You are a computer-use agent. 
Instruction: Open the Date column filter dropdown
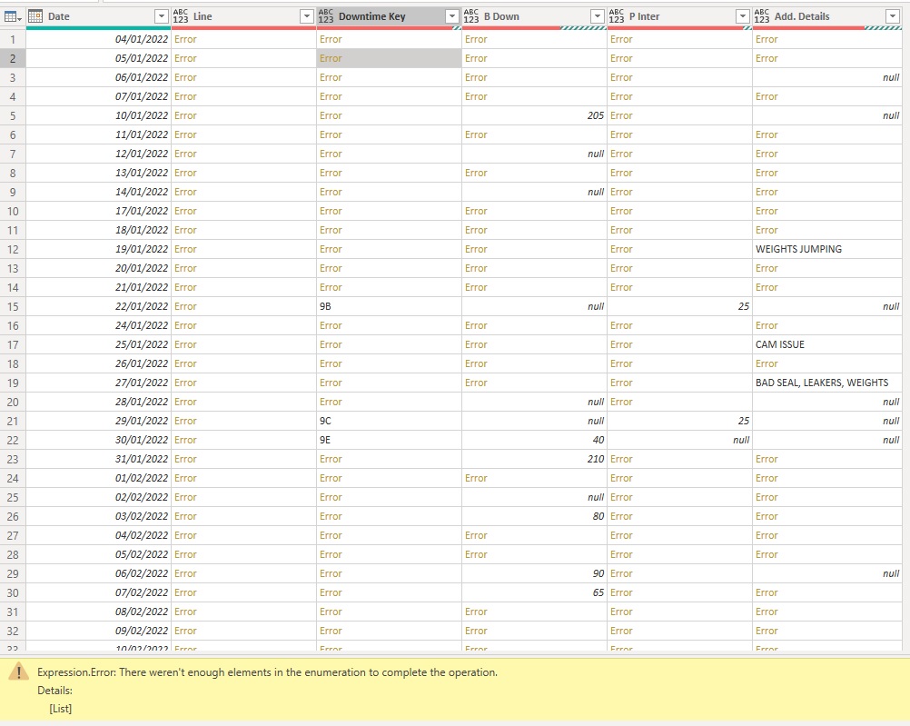162,16
